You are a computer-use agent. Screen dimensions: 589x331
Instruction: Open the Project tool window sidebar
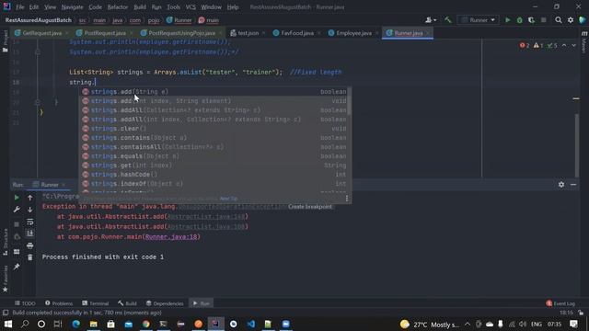pyautogui.click(x=6, y=41)
